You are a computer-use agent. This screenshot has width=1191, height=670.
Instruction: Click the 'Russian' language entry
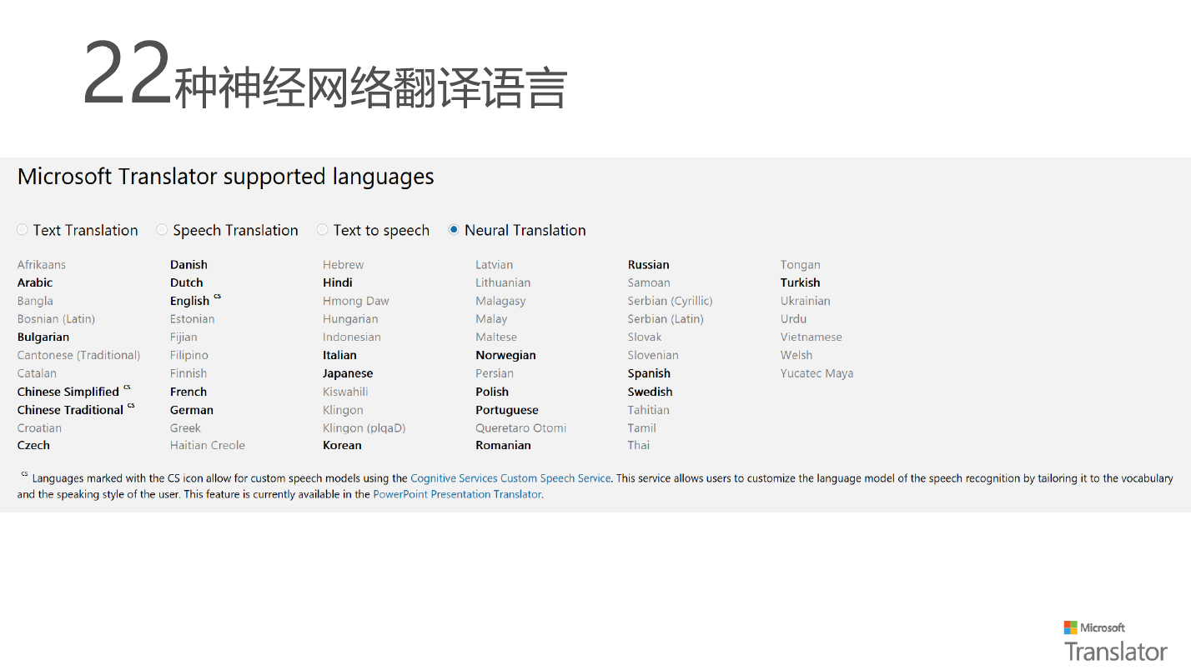point(649,265)
